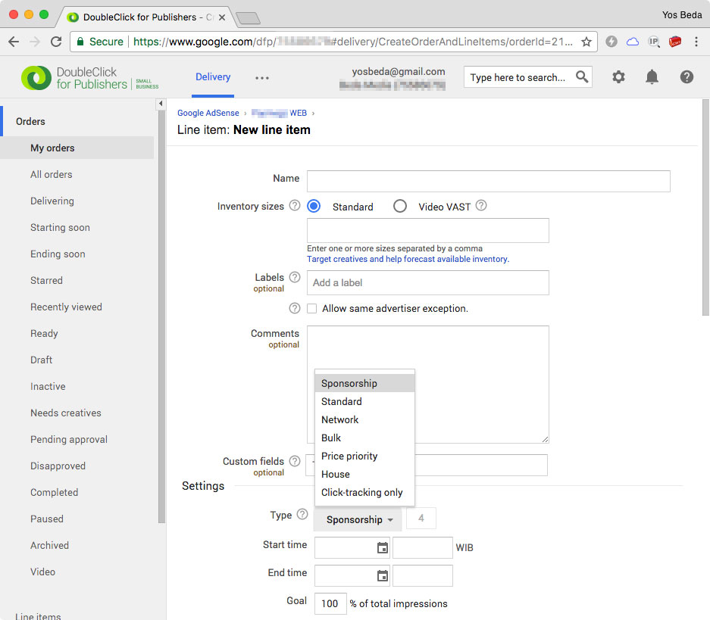This screenshot has width=710, height=620.
Task: Click the lightning bolt extension icon
Action: tap(611, 42)
